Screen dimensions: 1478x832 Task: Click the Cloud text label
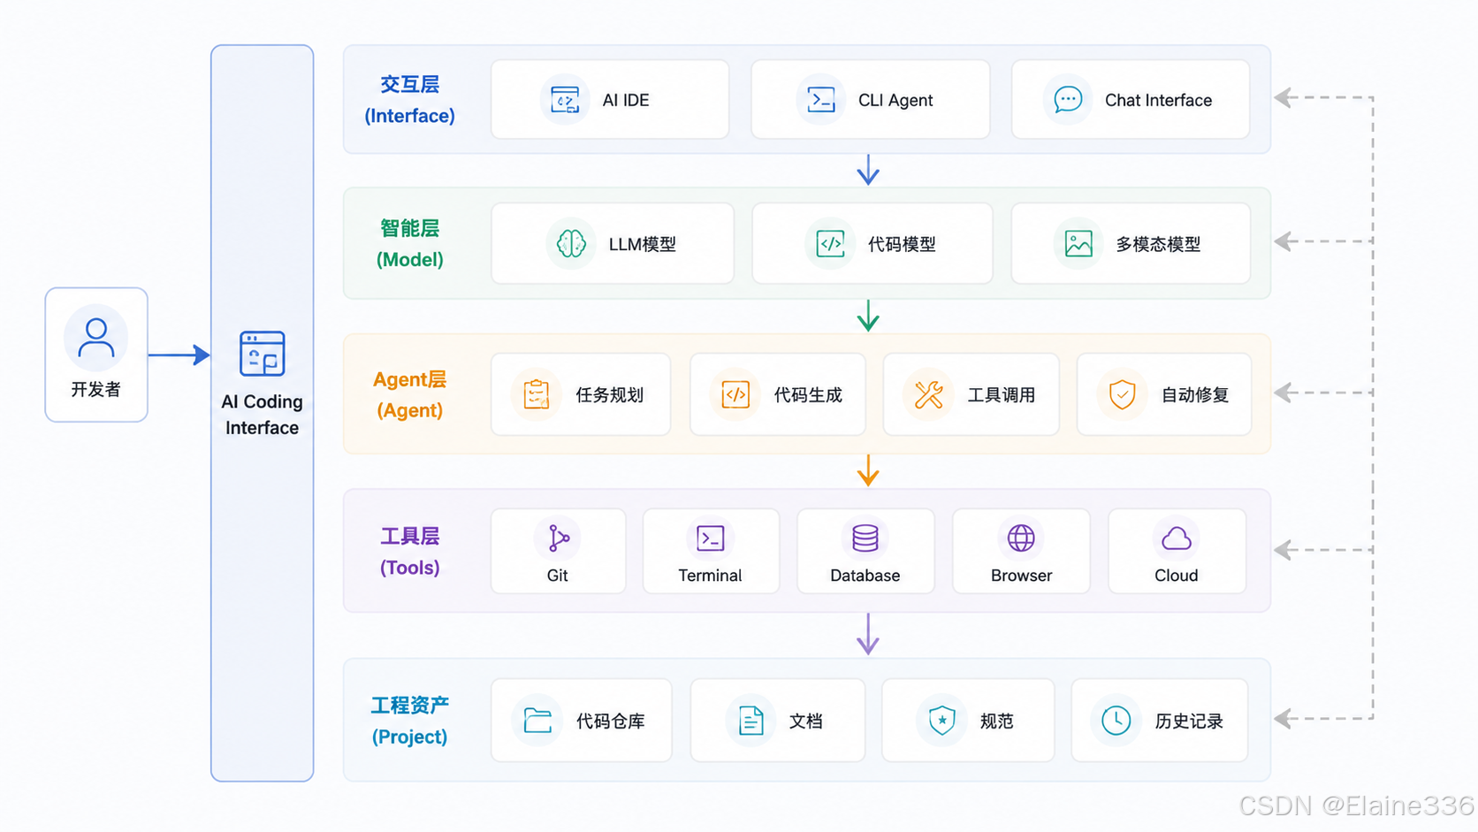1177,576
